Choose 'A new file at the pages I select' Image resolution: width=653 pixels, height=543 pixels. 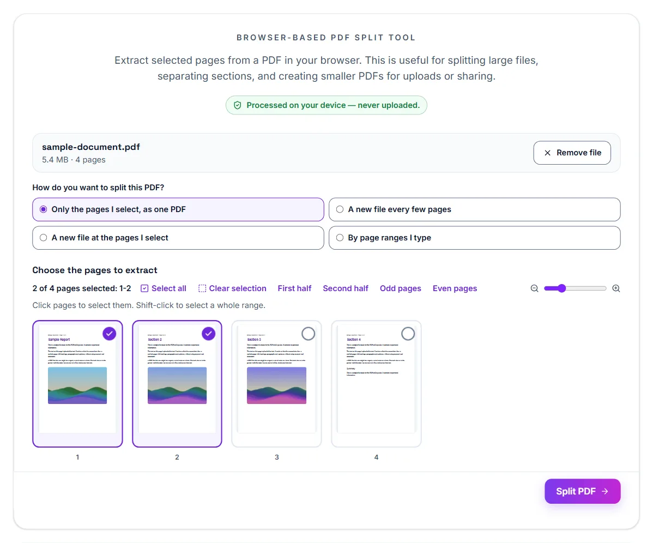tap(178, 238)
